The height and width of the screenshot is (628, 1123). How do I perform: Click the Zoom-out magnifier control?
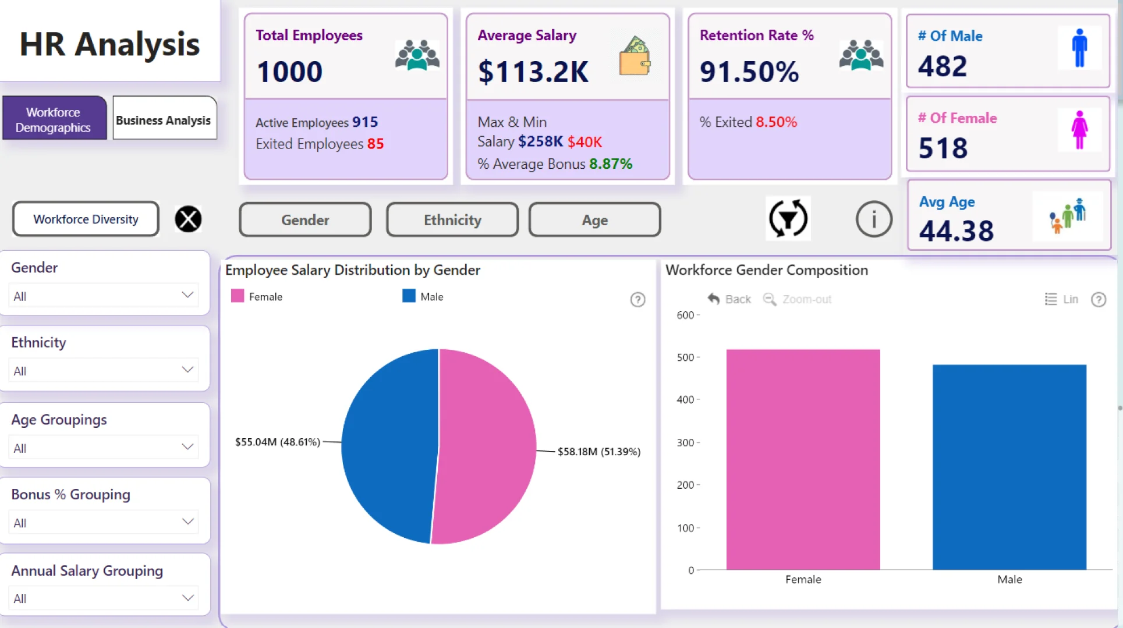coord(797,299)
